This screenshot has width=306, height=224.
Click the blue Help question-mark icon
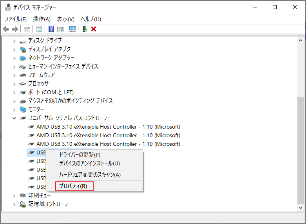coord(51,29)
